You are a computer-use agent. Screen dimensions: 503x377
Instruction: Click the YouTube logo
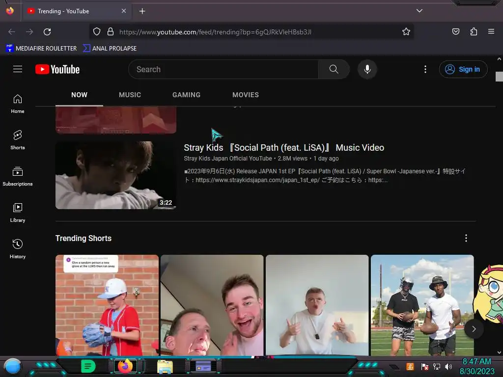tap(57, 69)
